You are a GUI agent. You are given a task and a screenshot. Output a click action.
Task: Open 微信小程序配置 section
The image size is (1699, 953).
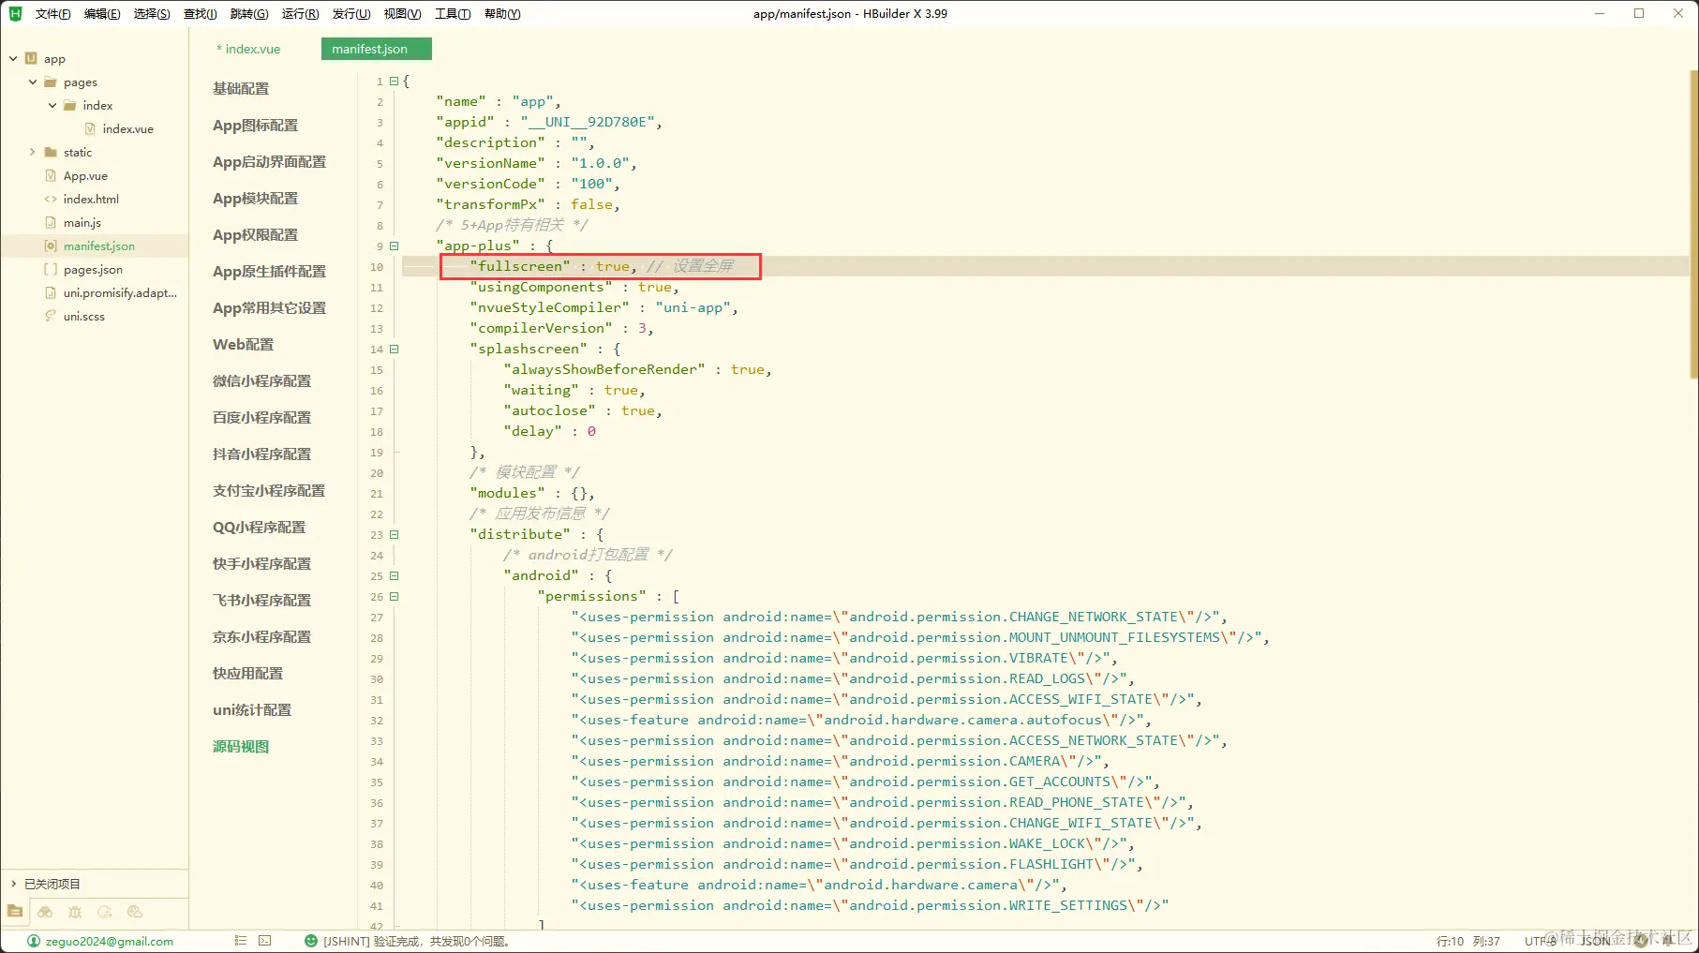point(261,380)
